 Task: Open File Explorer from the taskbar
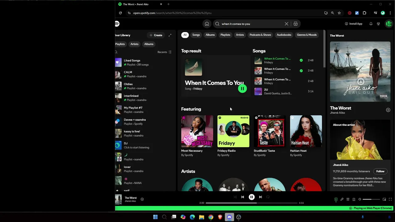click(202, 217)
